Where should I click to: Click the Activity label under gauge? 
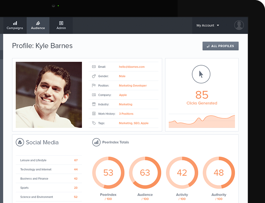[x=182, y=195]
